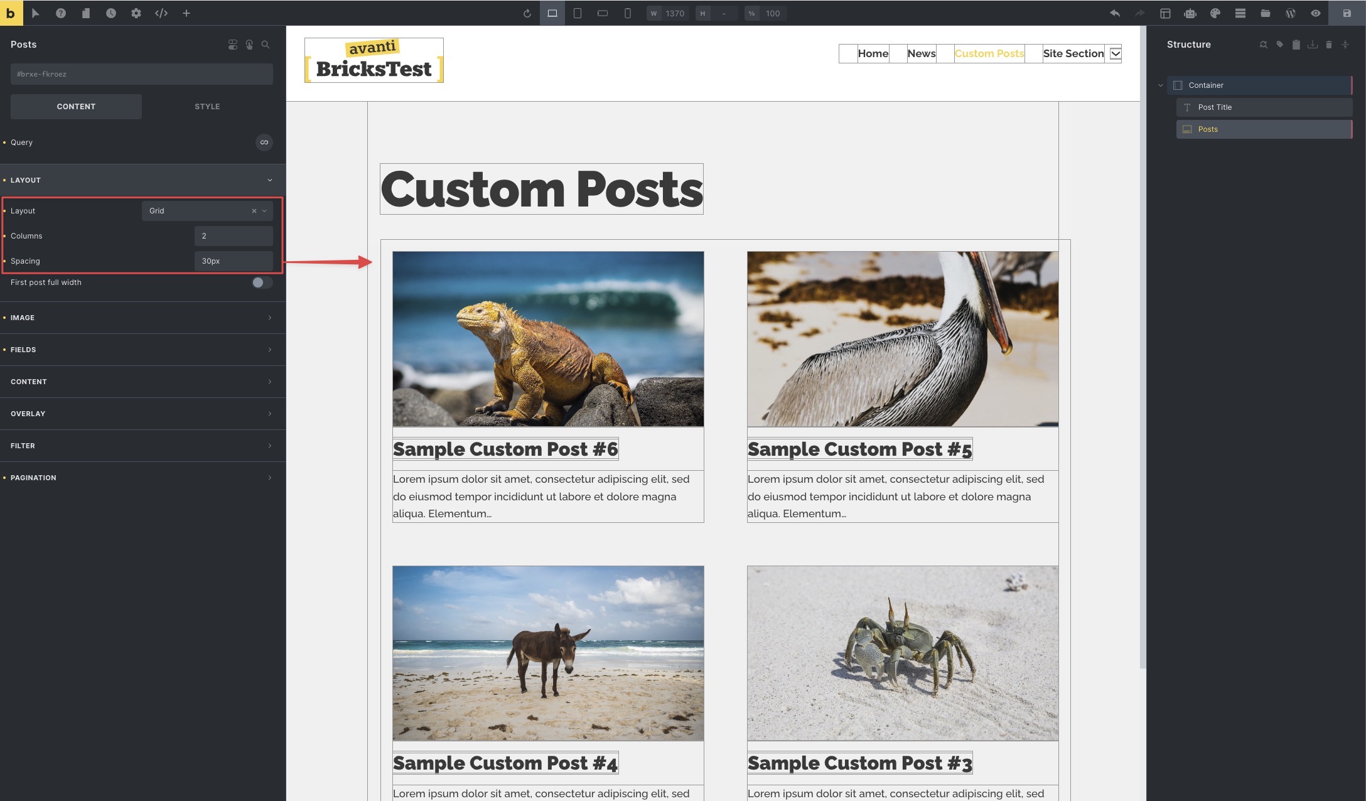This screenshot has height=801, width=1366.
Task: Expand the OVERLAY section
Action: (143, 414)
